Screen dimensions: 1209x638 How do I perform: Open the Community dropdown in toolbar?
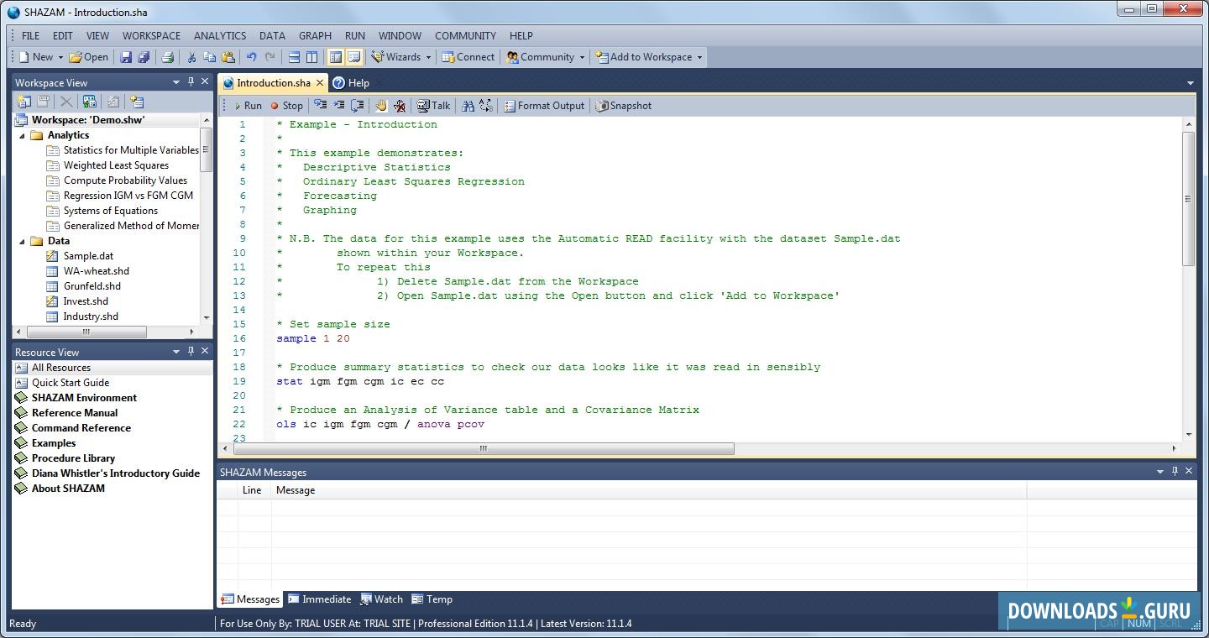582,57
